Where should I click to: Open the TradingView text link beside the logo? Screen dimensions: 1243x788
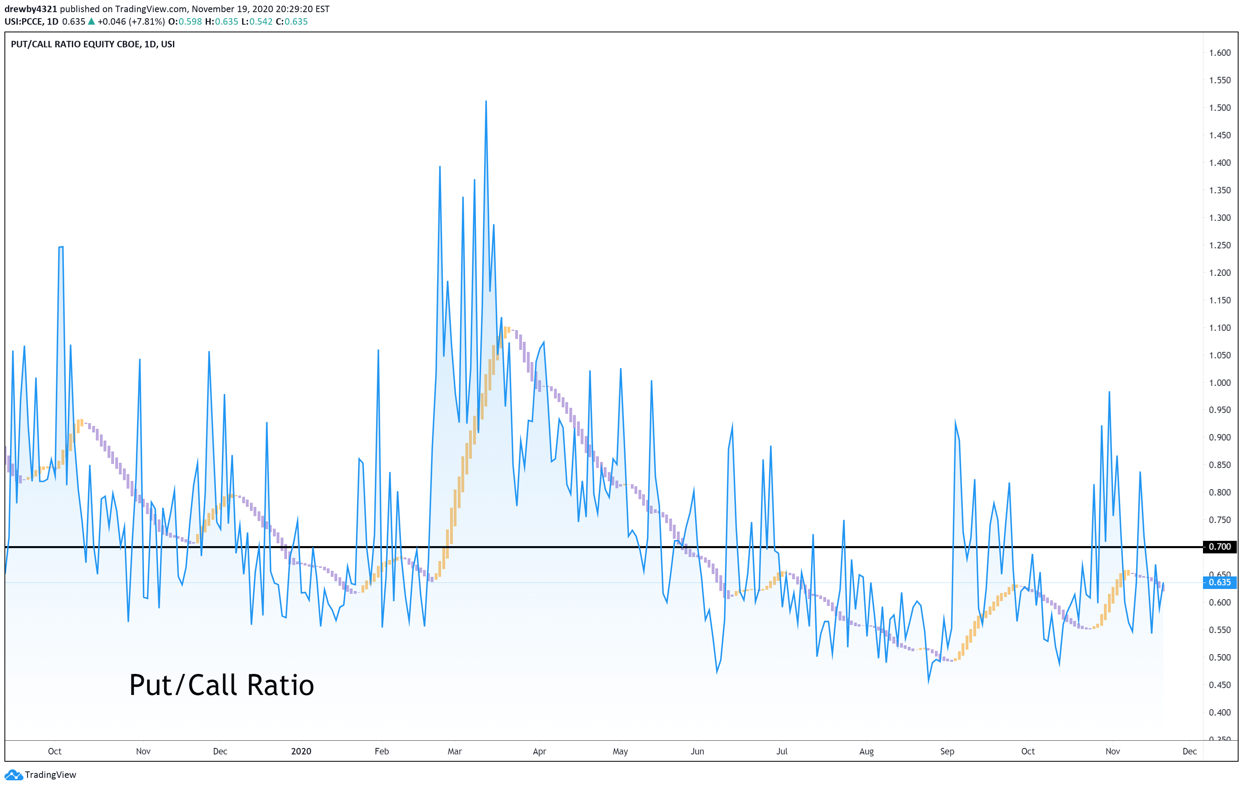point(50,775)
